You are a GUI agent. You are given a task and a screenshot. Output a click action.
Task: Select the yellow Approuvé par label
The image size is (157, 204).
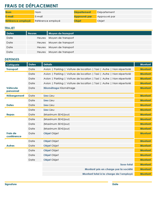point(85,16)
